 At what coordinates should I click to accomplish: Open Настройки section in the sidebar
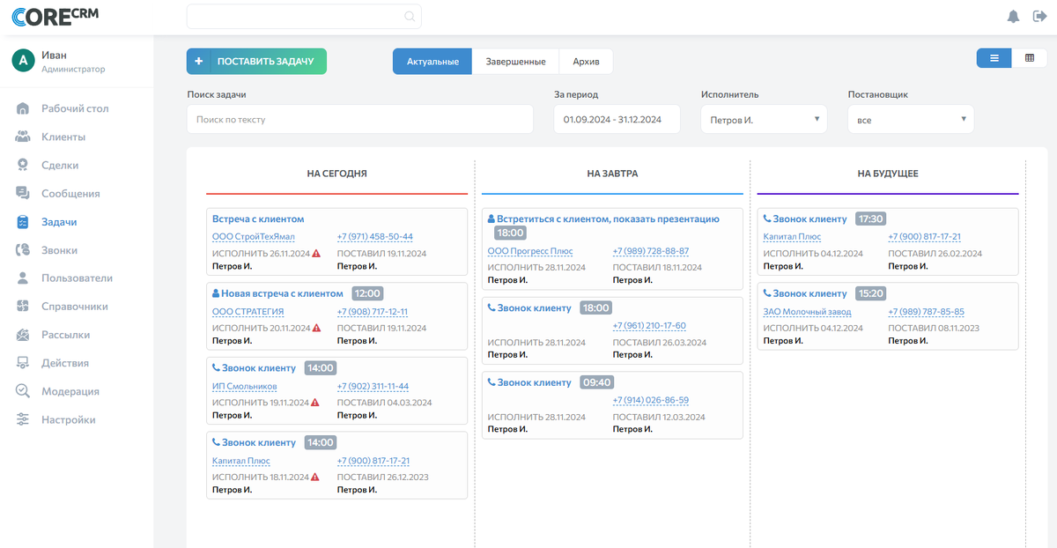(x=69, y=420)
